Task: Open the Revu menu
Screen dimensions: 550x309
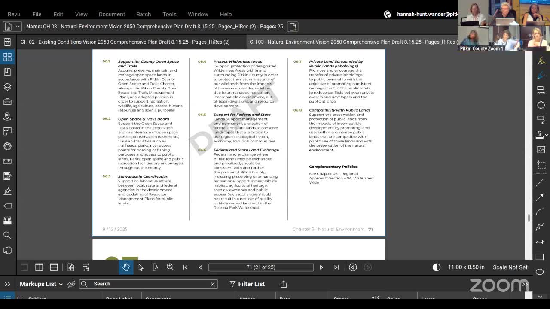Action: pos(14,14)
